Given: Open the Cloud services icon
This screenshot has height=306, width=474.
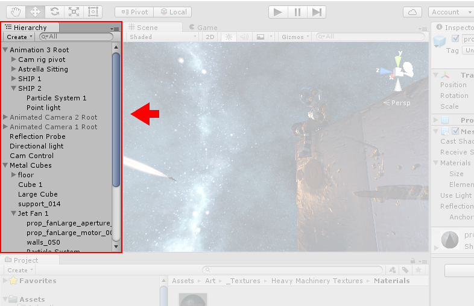Looking at the screenshot, I should pyautogui.click(x=412, y=12).
